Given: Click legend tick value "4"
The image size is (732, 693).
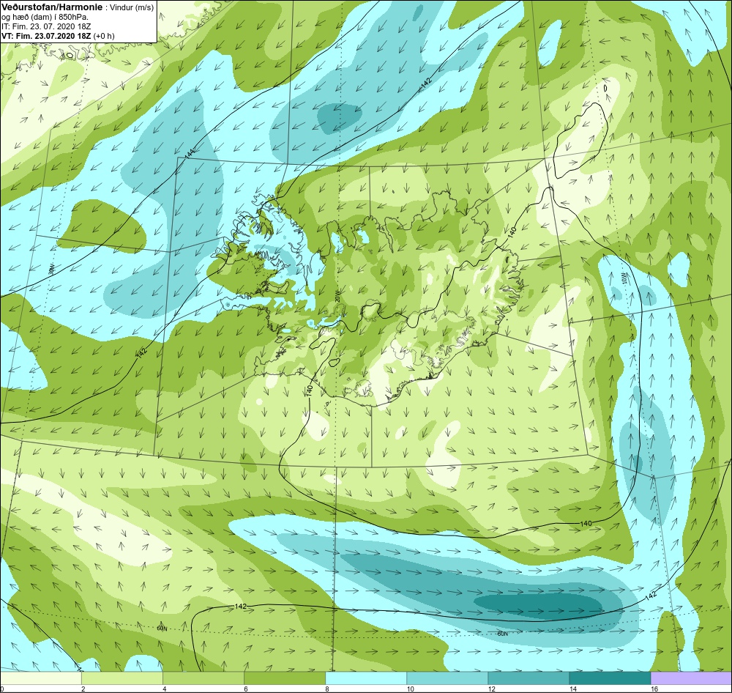Looking at the screenshot, I should 164,689.
